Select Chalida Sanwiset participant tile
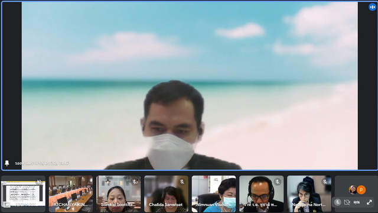 [x=166, y=194]
